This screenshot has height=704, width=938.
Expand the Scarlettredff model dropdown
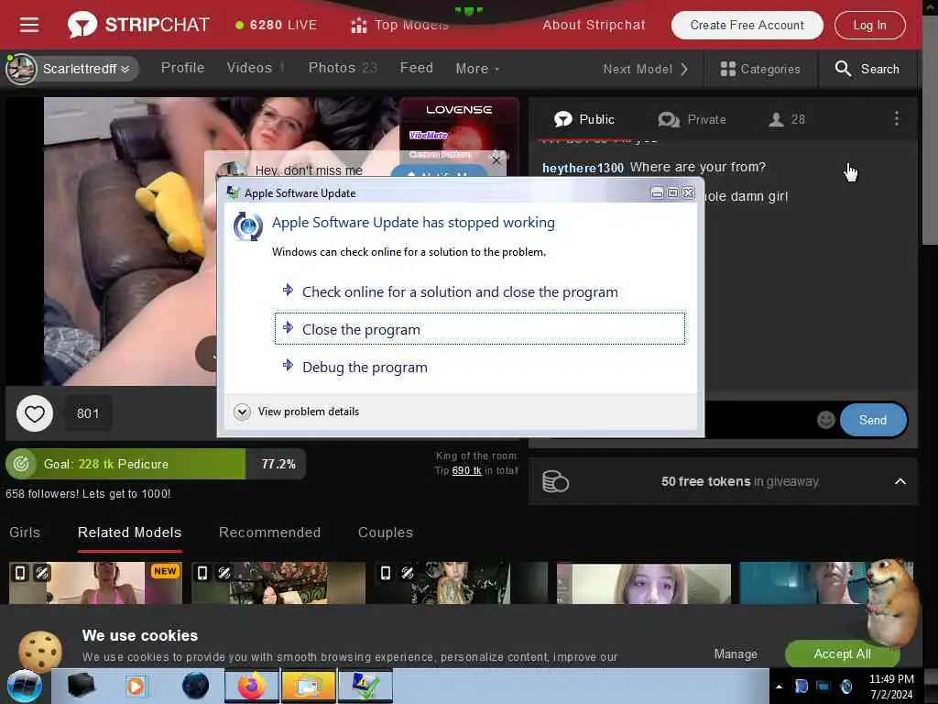pyautogui.click(x=125, y=69)
